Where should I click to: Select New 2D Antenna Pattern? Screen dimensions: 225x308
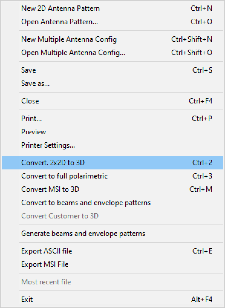pos(60,8)
